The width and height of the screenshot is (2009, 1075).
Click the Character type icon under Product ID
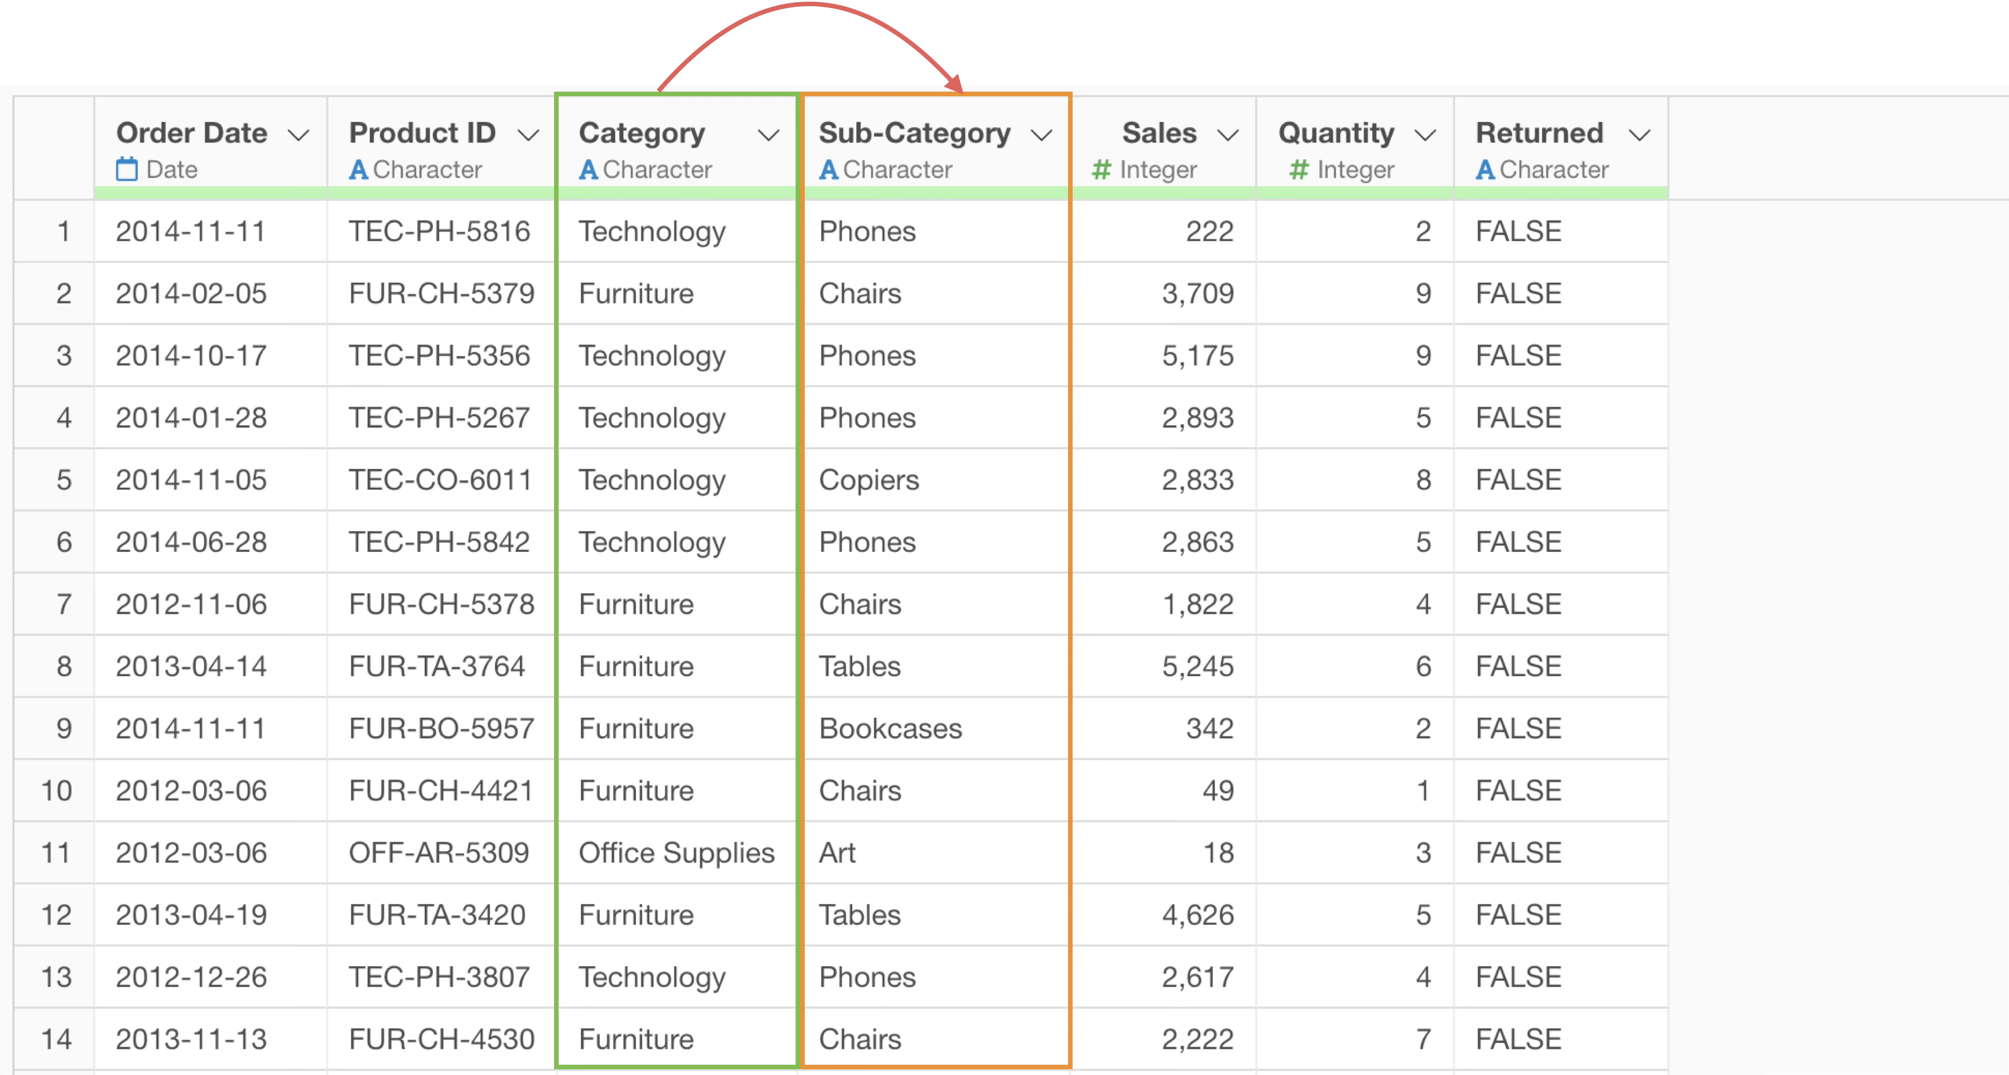click(358, 169)
